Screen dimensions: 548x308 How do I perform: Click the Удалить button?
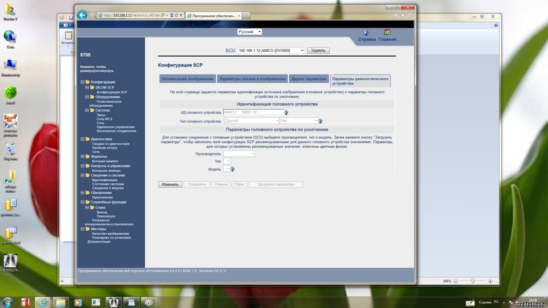[x=318, y=50]
